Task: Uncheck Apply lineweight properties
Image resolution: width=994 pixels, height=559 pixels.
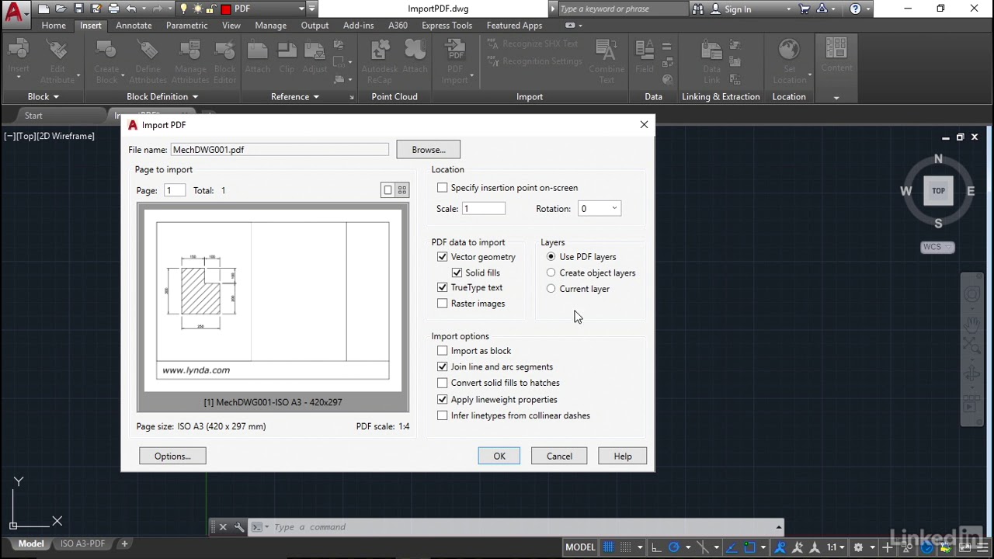Action: [443, 400]
